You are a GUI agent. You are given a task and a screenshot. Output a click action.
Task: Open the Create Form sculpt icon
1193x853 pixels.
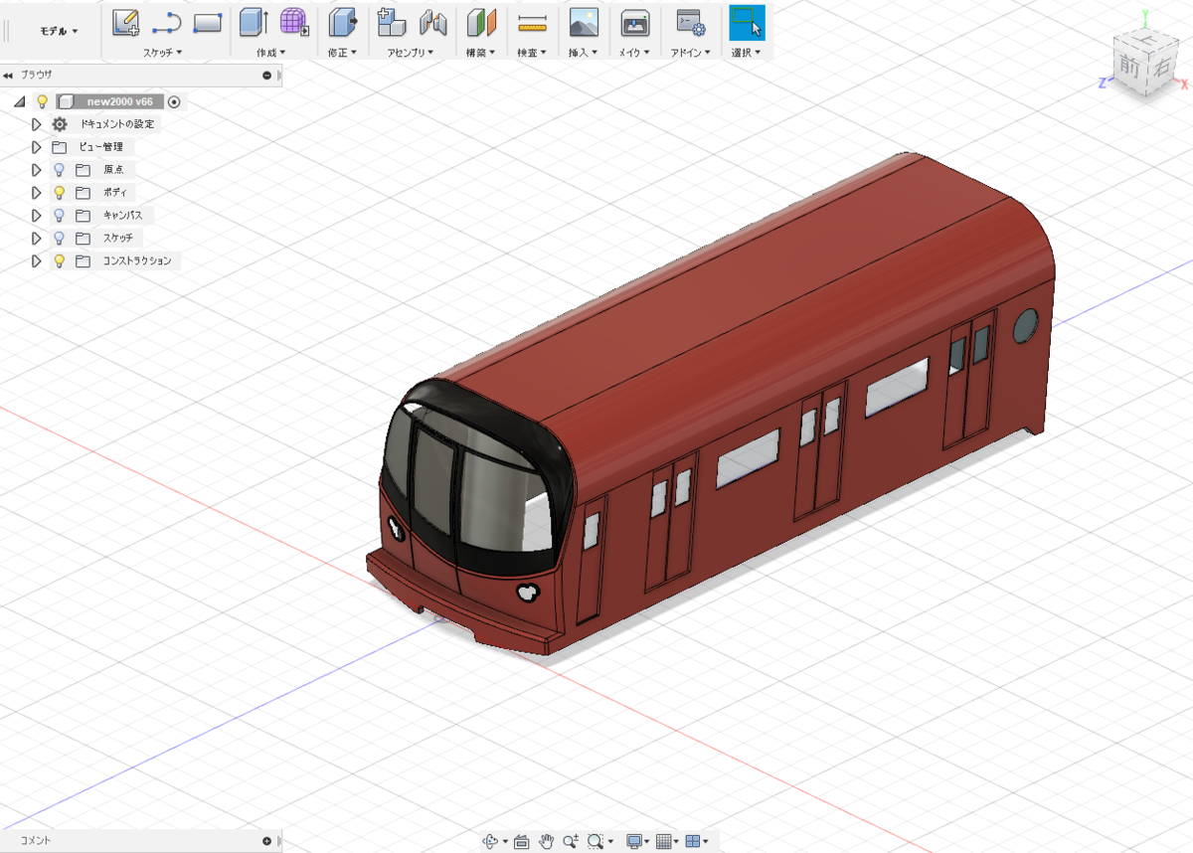(x=294, y=22)
